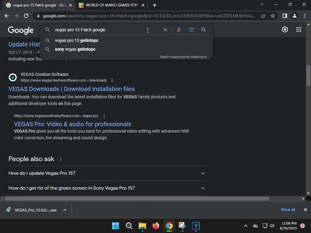This screenshot has width=311, height=233.
Task: Select the vegas pro 15 Patch google tab
Action: tap(39, 5)
